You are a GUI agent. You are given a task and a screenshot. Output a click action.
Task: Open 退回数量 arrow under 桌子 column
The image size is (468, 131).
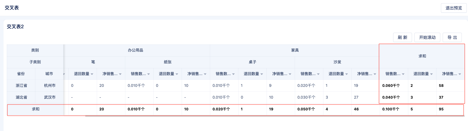262,74
